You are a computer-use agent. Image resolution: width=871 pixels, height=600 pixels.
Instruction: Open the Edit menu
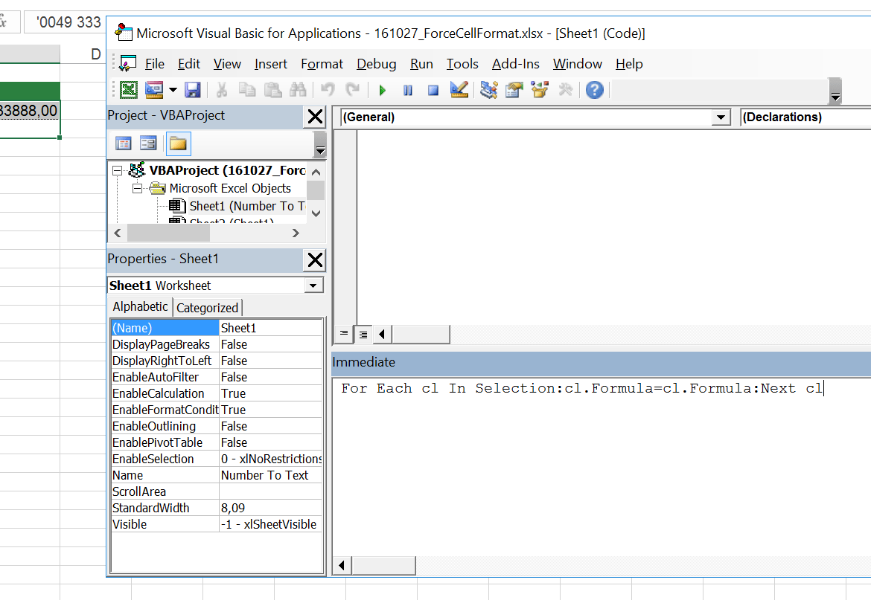pos(189,65)
